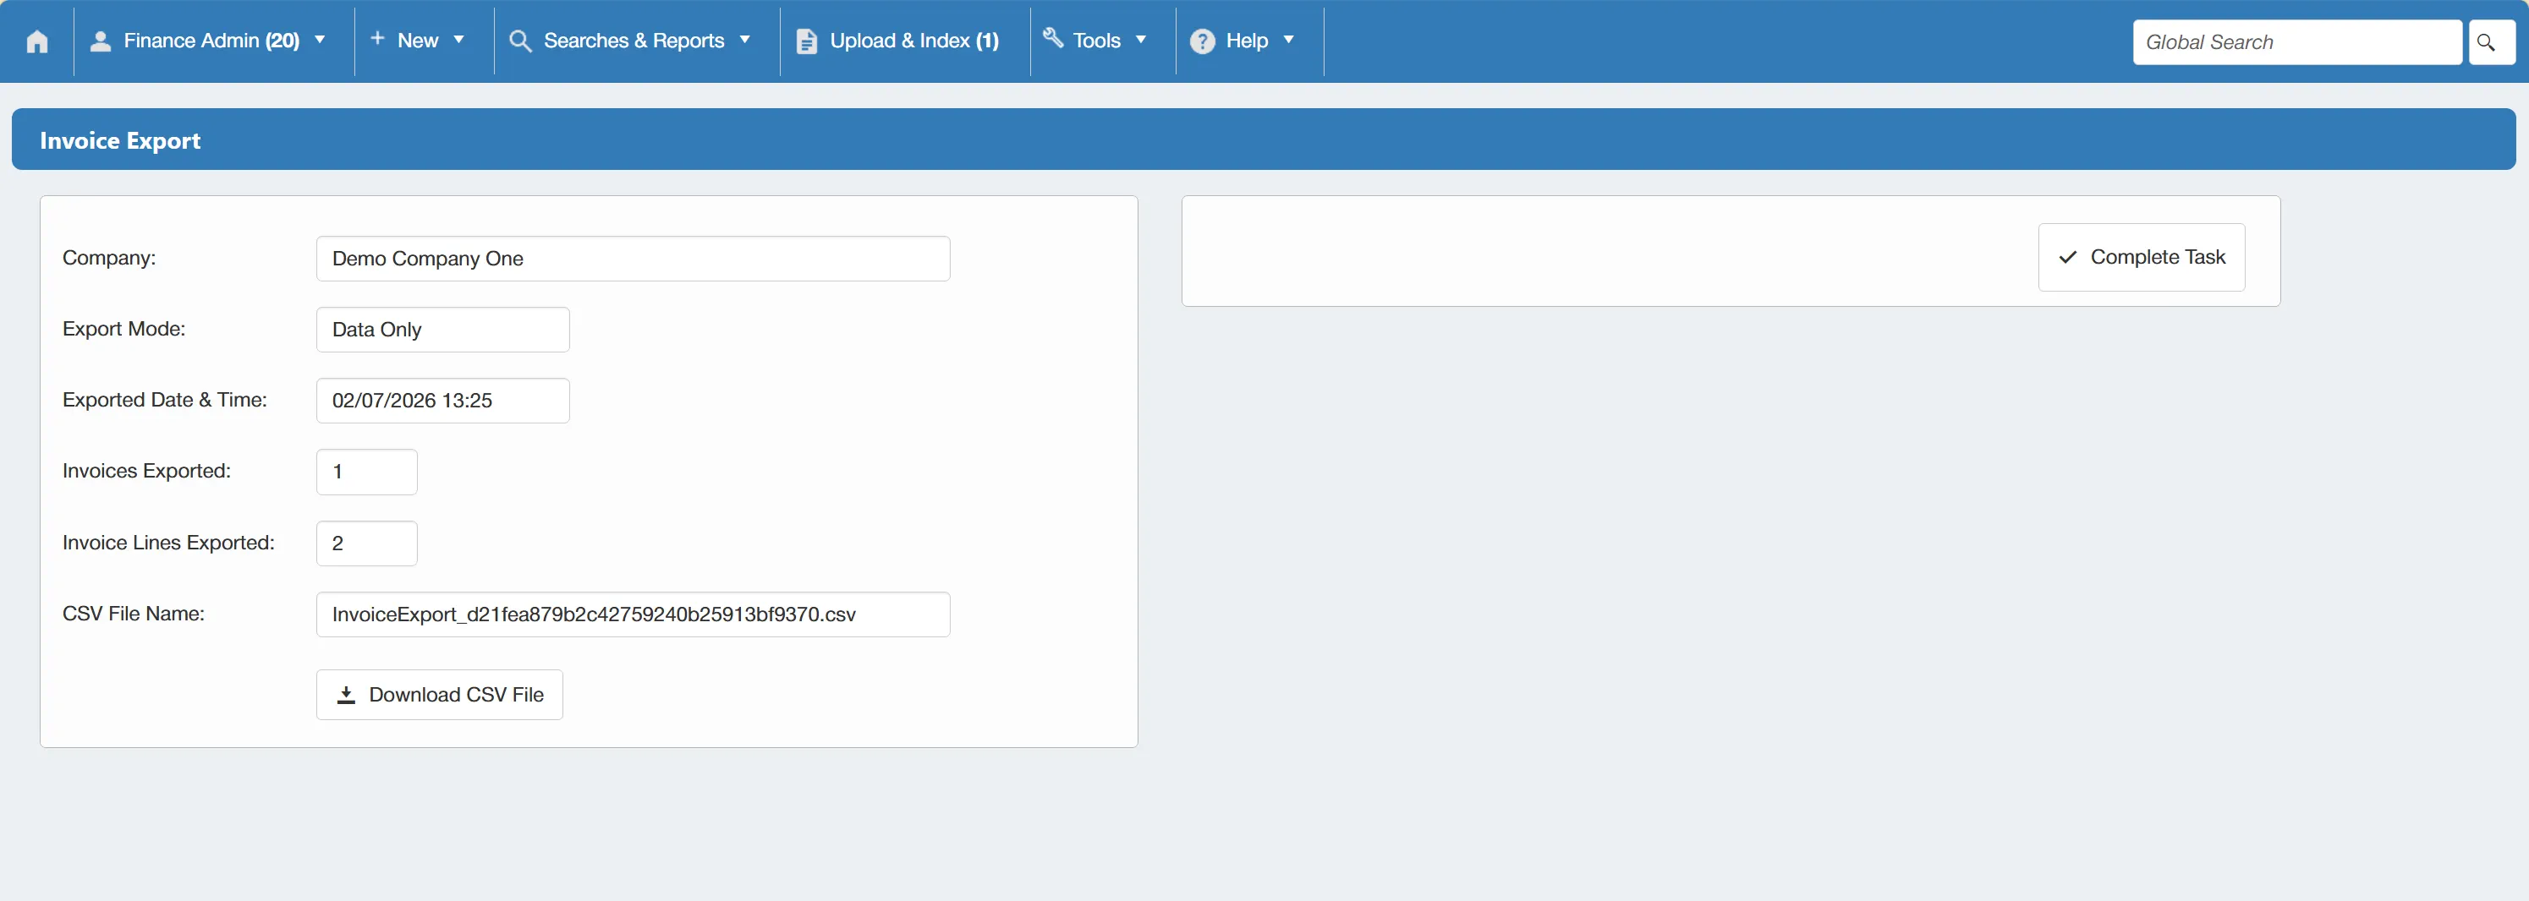Click the 'Company:' label
The width and height of the screenshot is (2529, 901).
109,258
